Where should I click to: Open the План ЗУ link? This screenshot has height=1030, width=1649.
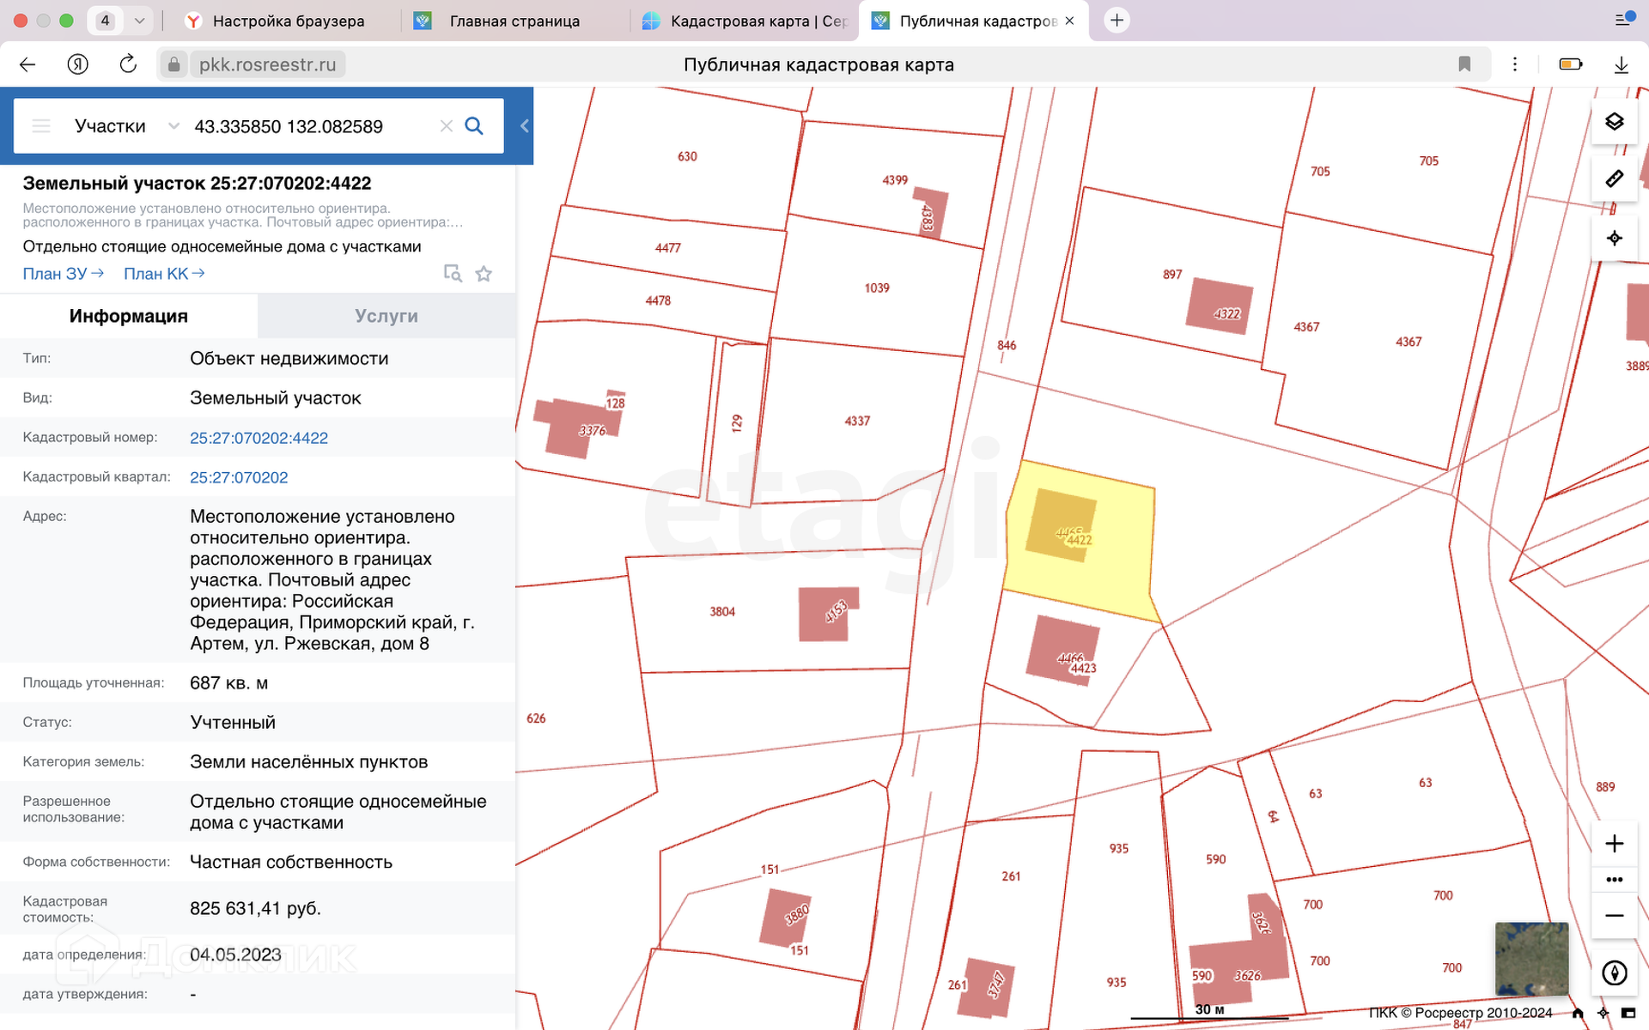pos(63,274)
